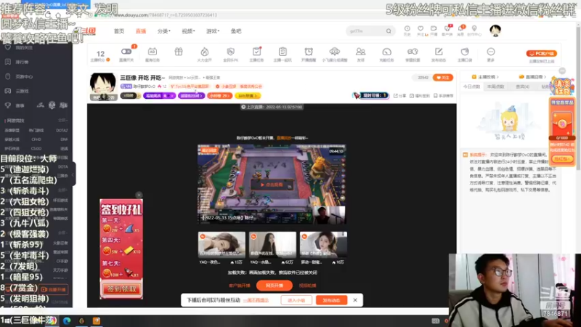Viewport: 581px width, 327px height.
Task: Click the orange publish-post button in bottom notice
Action: point(331,300)
